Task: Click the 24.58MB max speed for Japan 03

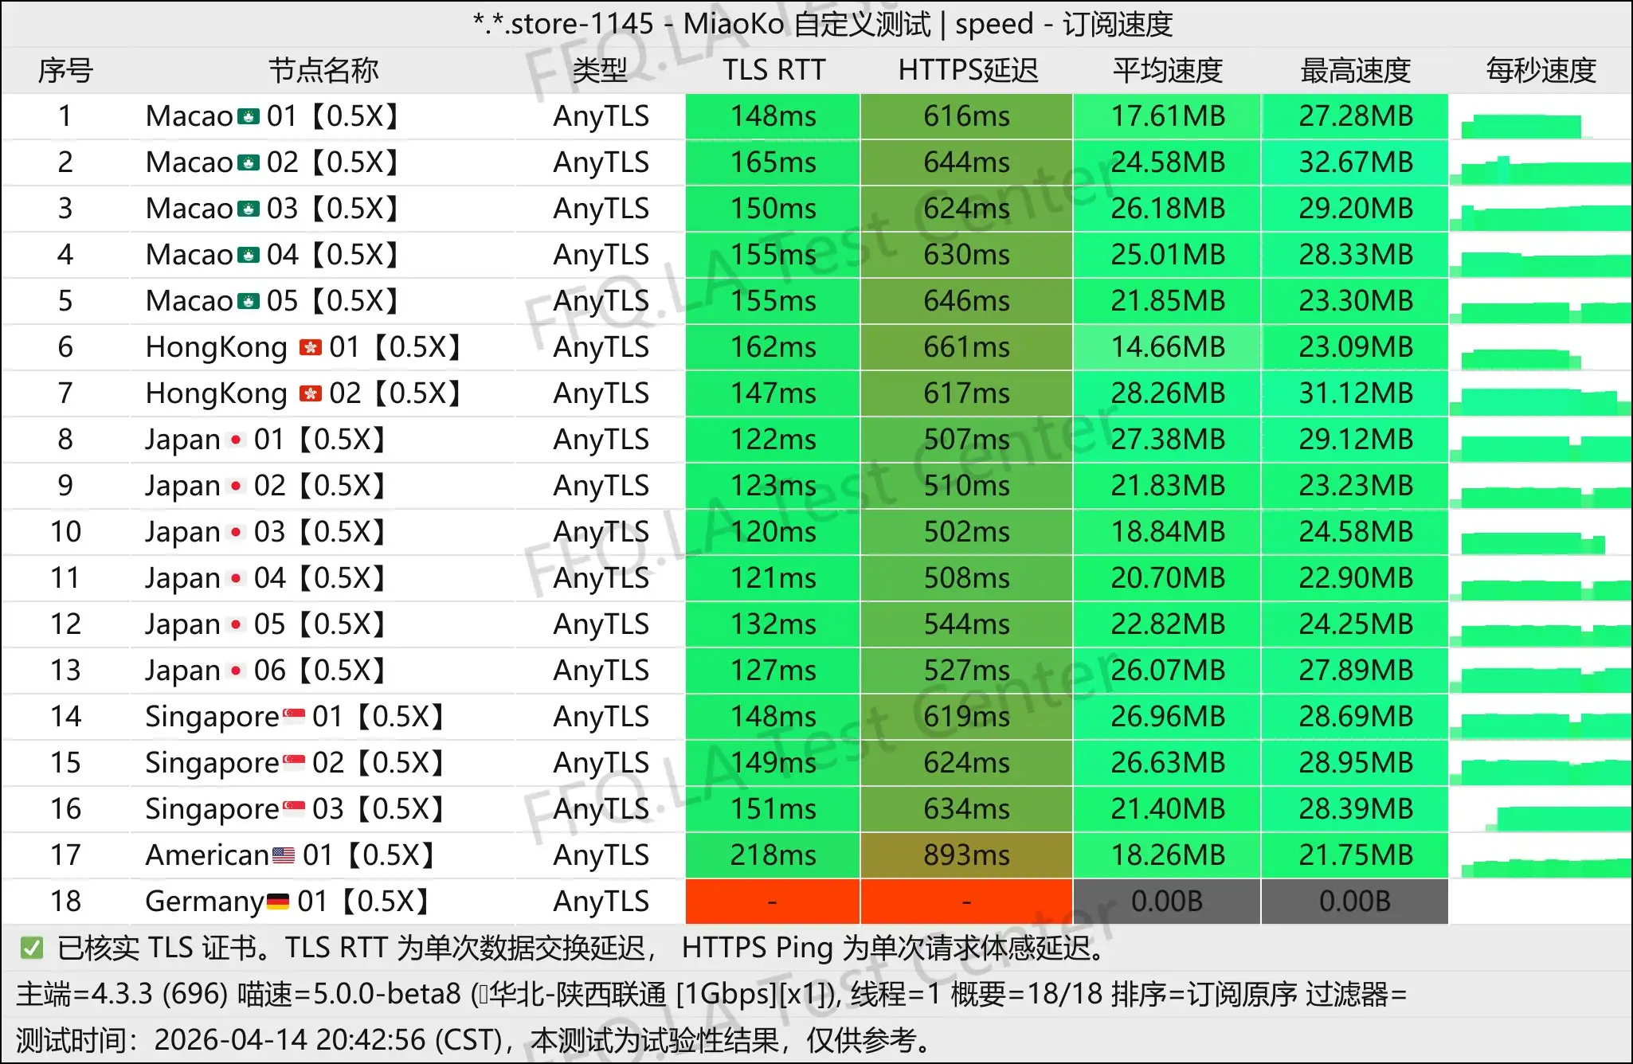Action: click(1355, 533)
